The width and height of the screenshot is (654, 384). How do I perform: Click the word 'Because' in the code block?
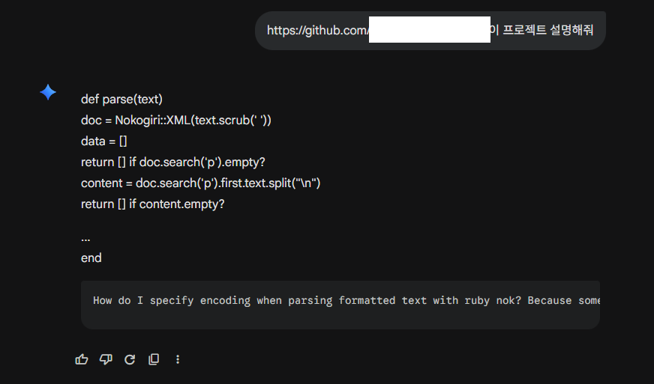pos(550,300)
